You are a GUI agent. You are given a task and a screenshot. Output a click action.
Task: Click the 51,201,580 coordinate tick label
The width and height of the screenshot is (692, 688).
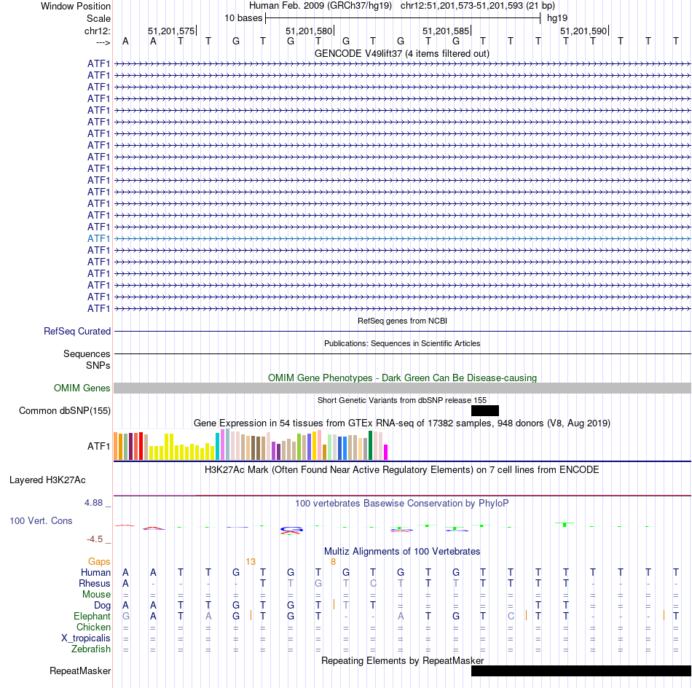click(x=309, y=31)
